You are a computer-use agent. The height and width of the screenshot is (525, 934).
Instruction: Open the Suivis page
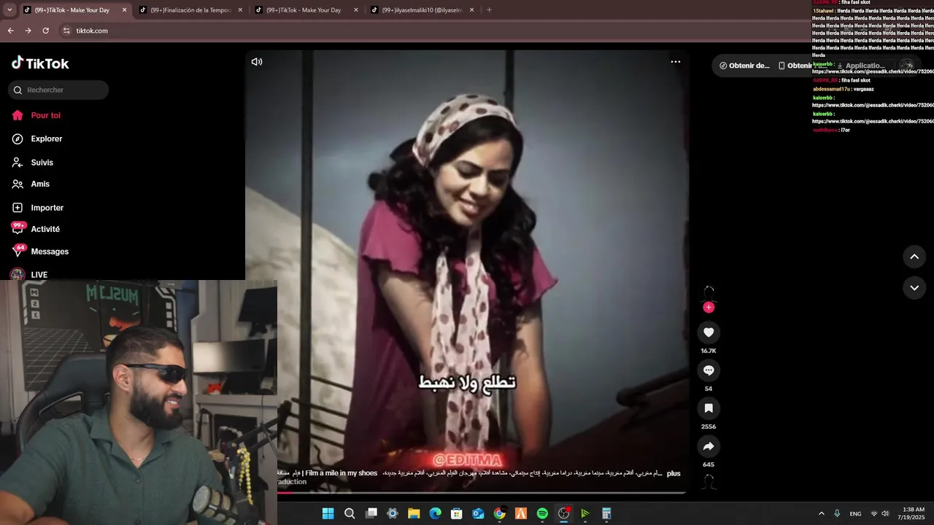pos(42,163)
